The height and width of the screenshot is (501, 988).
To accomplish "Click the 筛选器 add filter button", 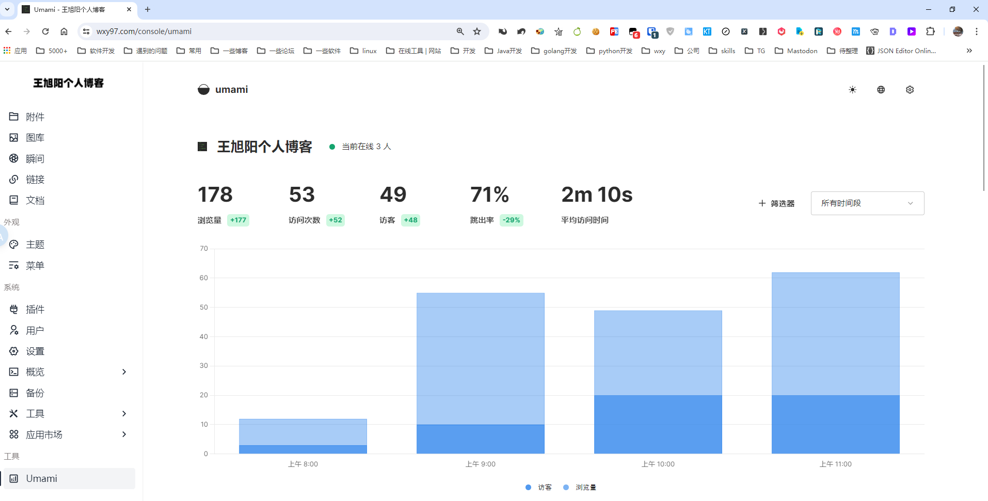I will [x=776, y=204].
